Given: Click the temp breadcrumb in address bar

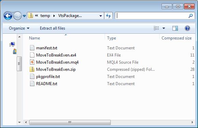Looking at the screenshot, I should 45,16.
